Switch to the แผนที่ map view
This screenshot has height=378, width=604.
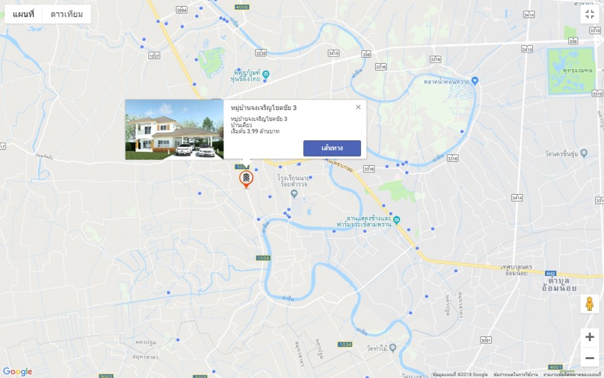[x=23, y=14]
